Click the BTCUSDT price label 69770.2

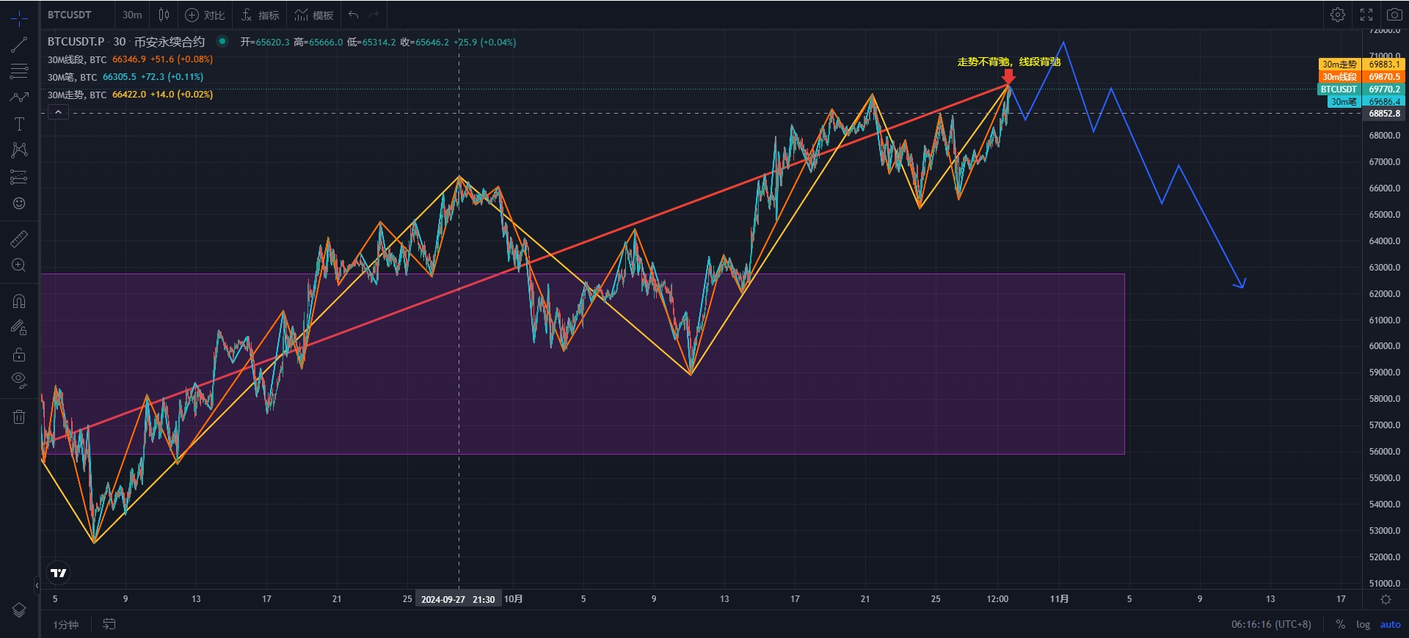(x=1361, y=89)
